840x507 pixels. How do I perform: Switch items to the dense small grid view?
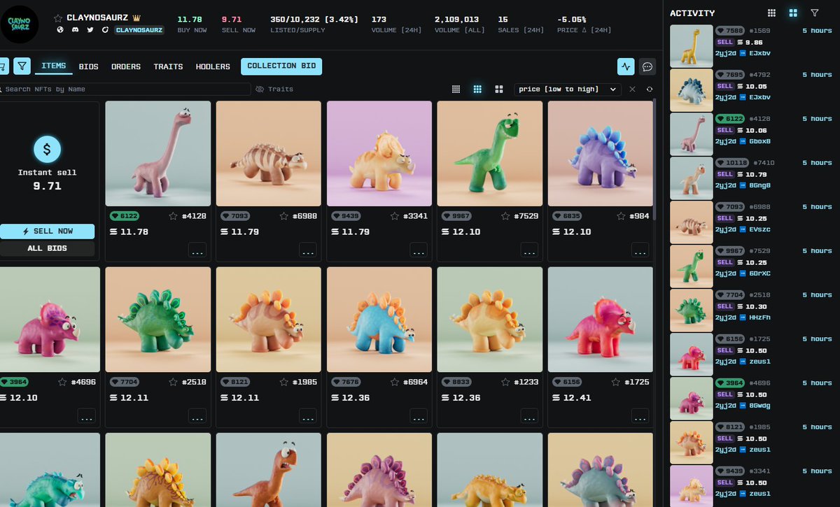point(456,90)
